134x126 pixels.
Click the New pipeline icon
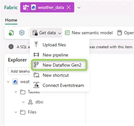point(36,55)
